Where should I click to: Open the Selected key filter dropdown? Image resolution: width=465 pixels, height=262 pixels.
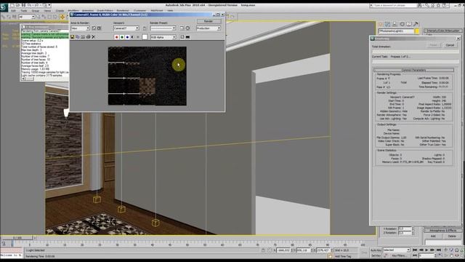click(x=397, y=250)
